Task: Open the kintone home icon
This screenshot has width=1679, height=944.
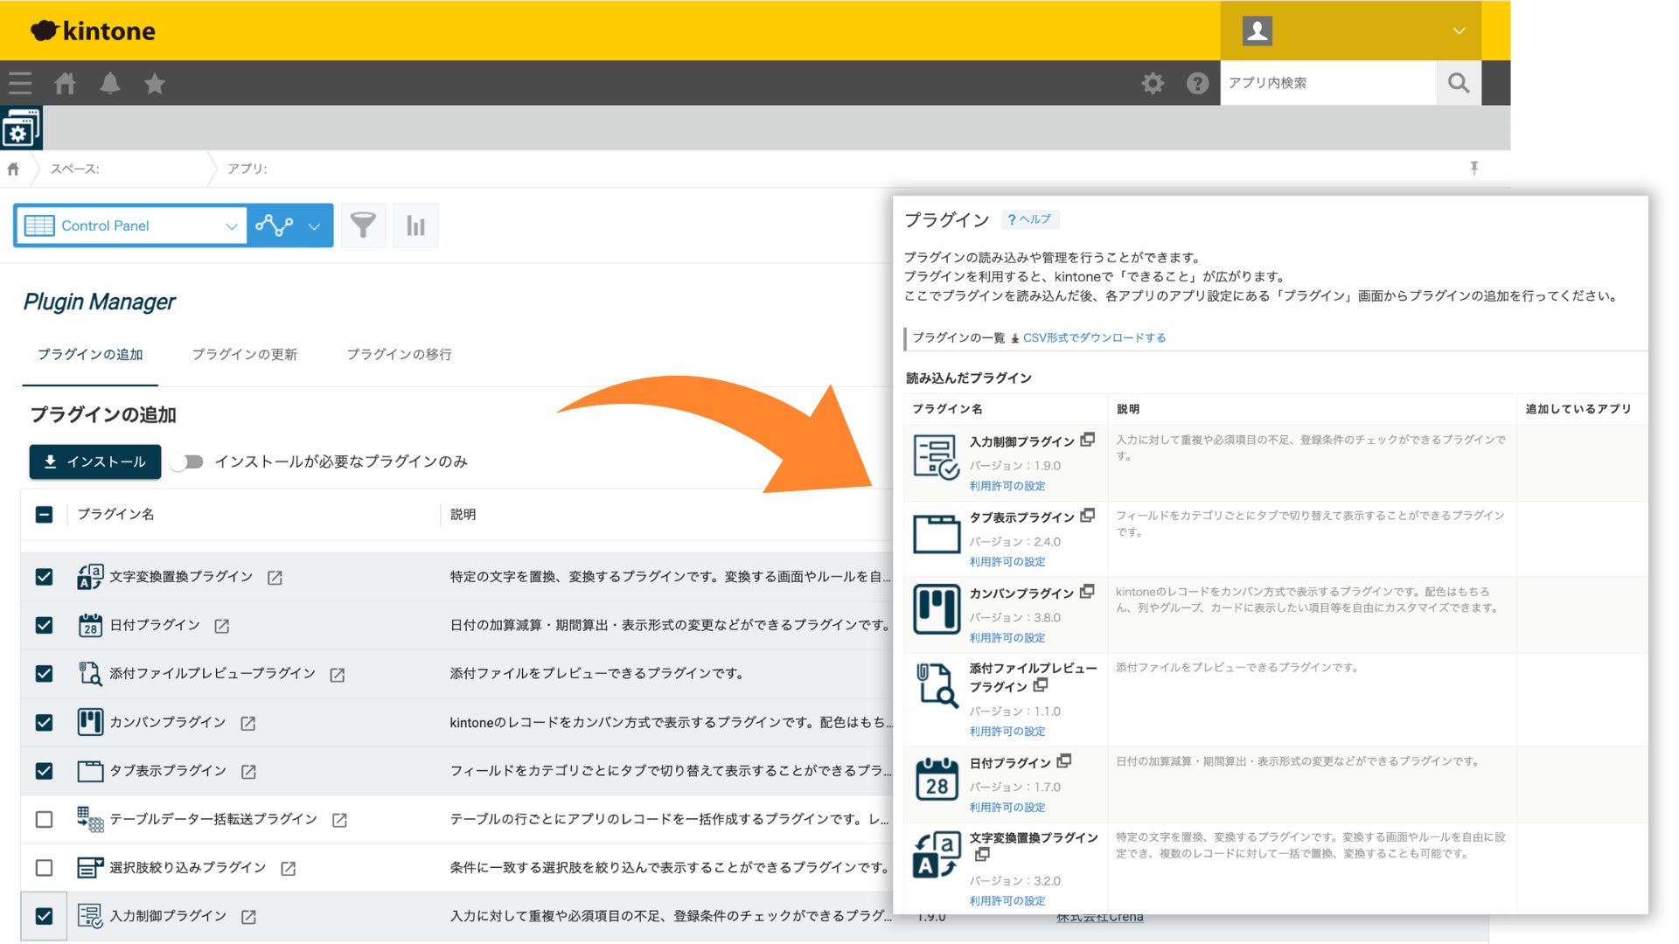Action: click(65, 83)
